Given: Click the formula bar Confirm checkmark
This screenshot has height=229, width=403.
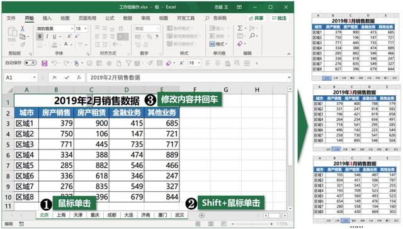Looking at the screenshot, I should click(67, 78).
